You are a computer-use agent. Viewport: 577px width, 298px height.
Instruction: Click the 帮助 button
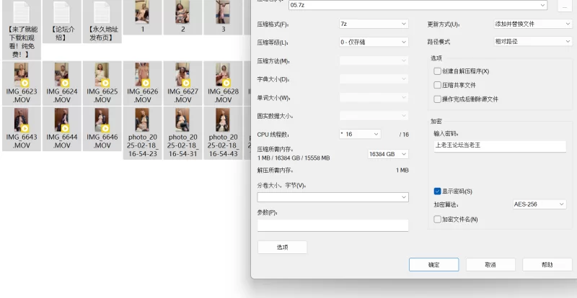[x=547, y=265]
